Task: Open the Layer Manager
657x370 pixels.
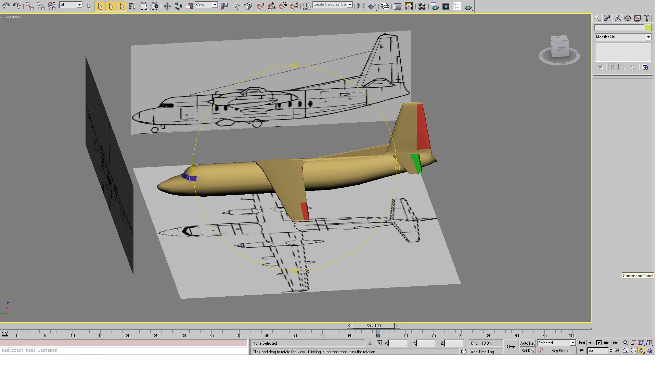Action: [385, 6]
